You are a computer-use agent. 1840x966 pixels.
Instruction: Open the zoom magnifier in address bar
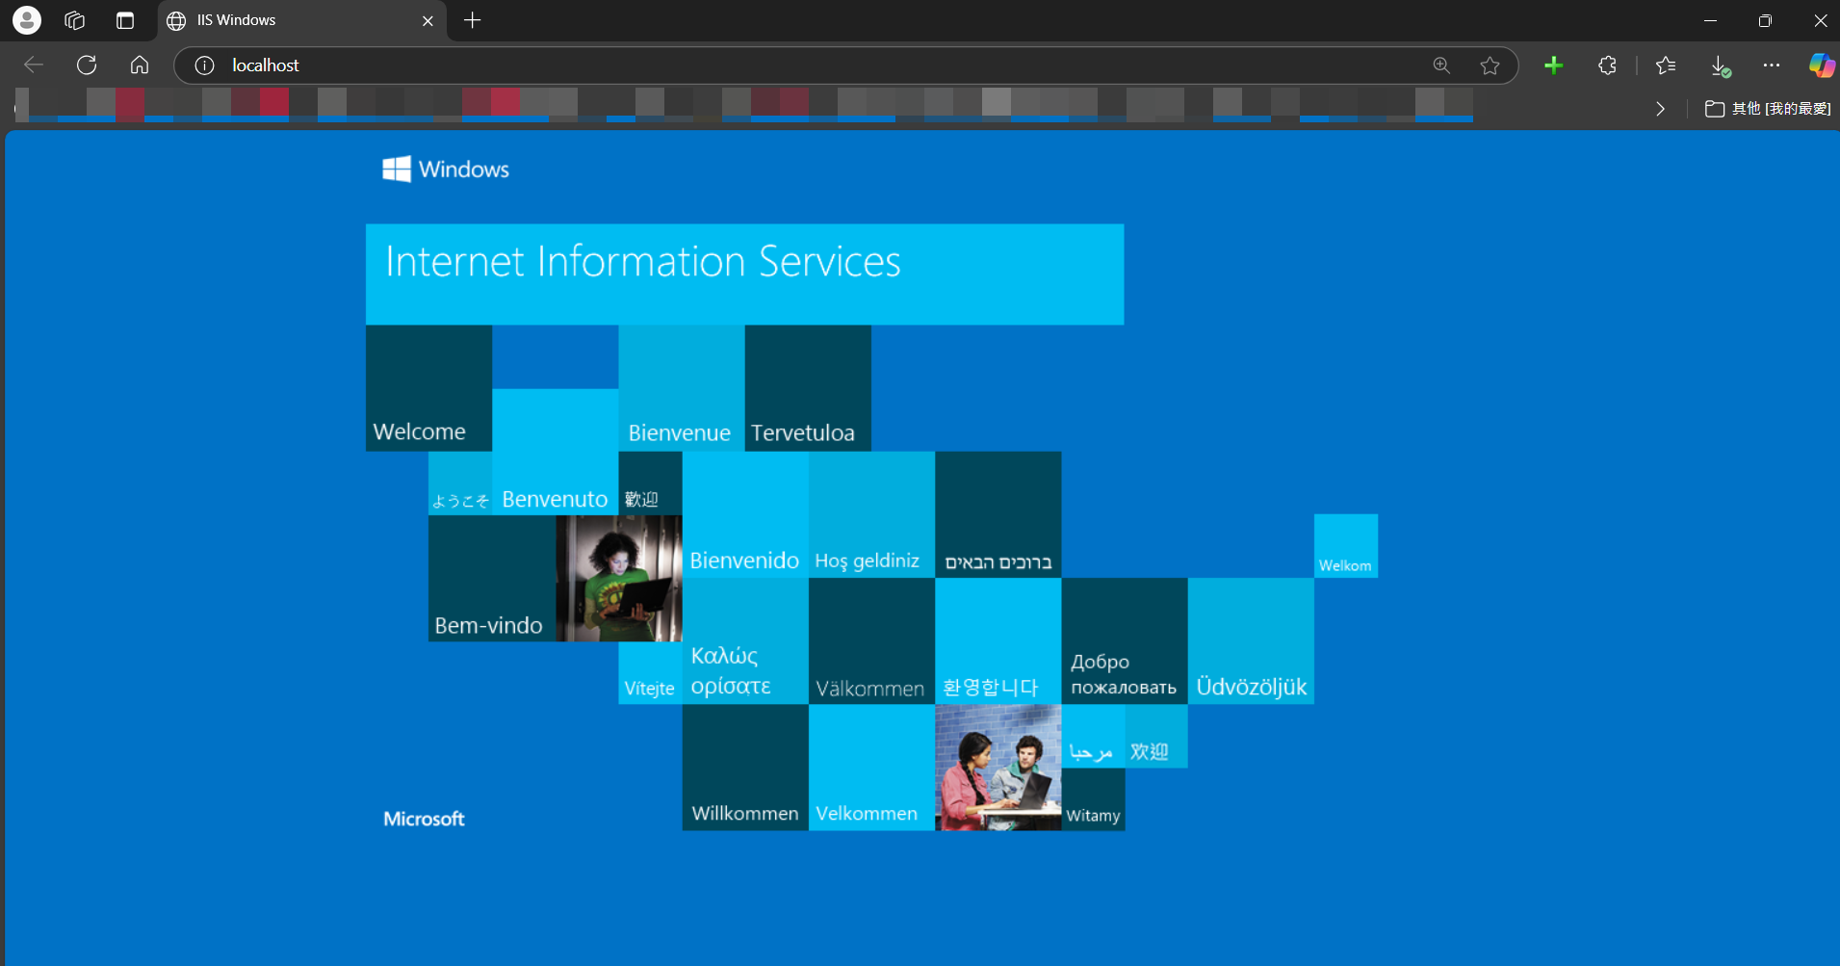coord(1441,65)
